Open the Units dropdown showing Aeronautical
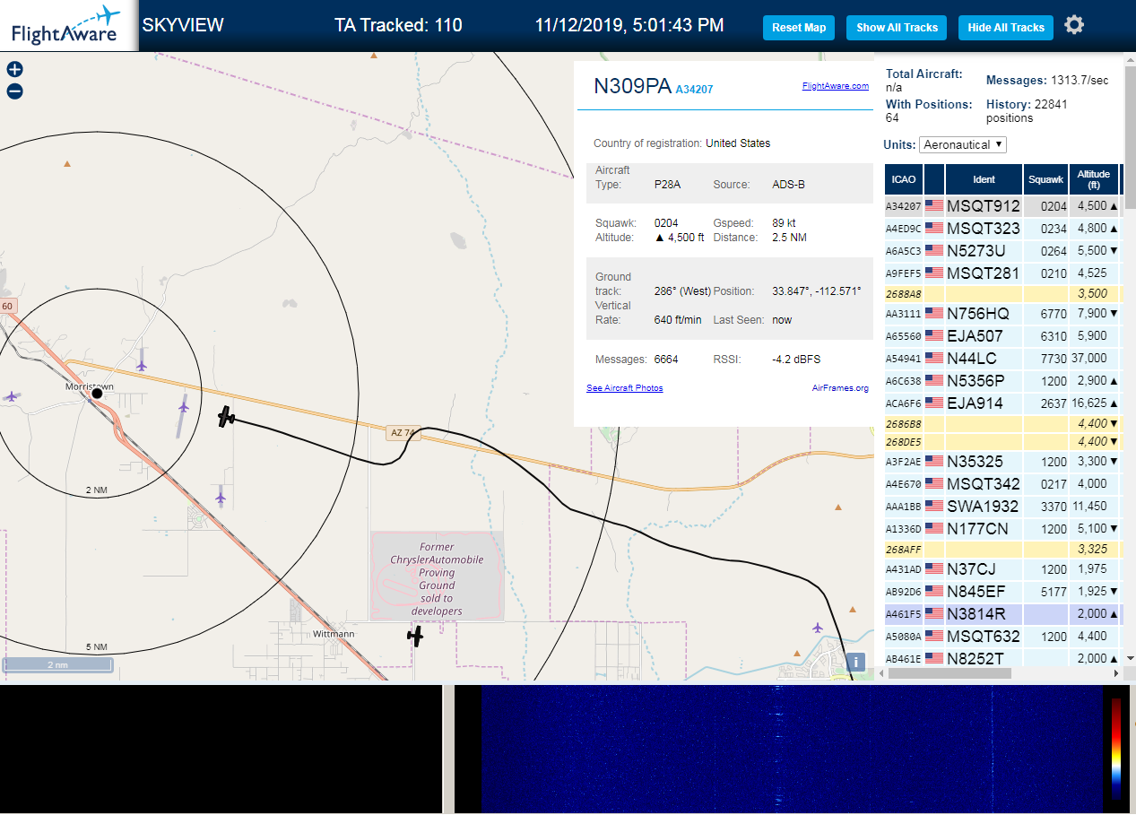 click(x=963, y=144)
